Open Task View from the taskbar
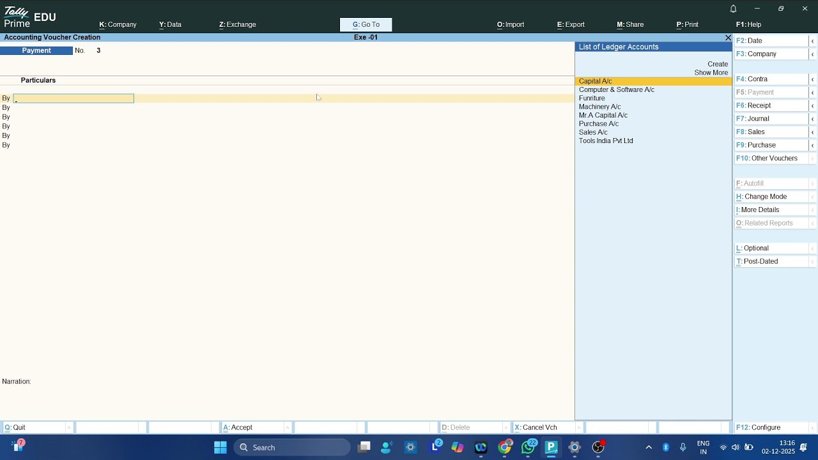 364,447
